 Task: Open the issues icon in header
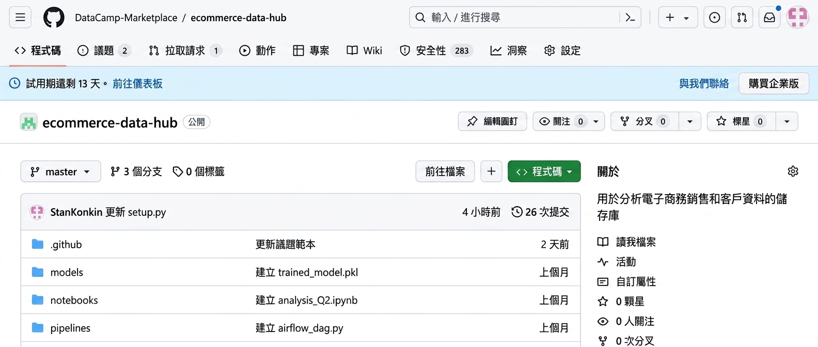pyautogui.click(x=715, y=18)
